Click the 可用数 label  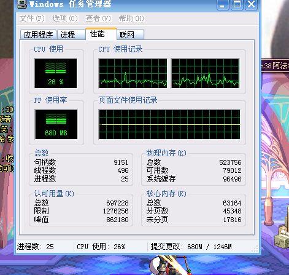(x=157, y=170)
